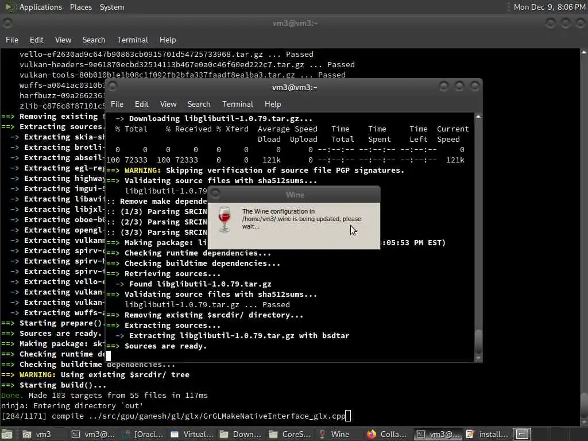Minimize the back terminal window
The width and height of the screenshot is (588, 441).
[551, 23]
